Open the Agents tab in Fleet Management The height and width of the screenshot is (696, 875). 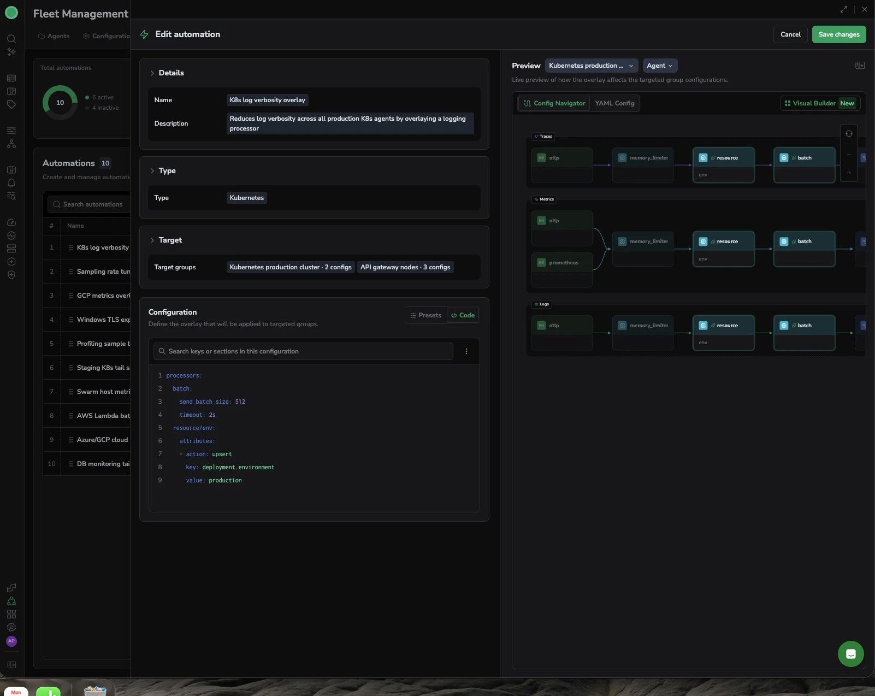click(54, 36)
